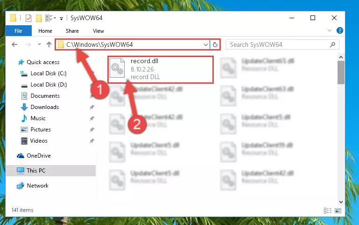Select Local Disk (C:) in the sidebar
This screenshot has width=359, height=225.
click(49, 73)
